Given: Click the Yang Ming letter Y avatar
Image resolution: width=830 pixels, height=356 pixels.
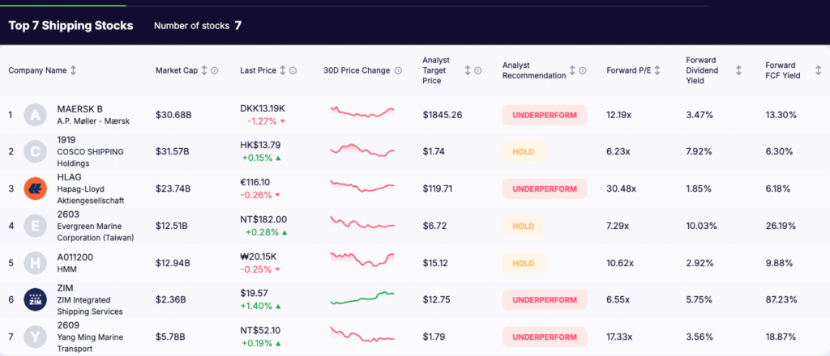Looking at the screenshot, I should [36, 337].
